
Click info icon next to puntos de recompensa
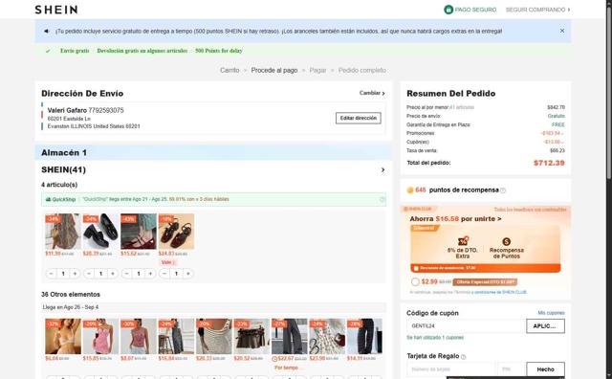point(503,190)
